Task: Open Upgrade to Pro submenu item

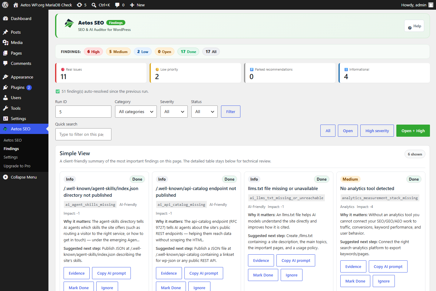Action: (17, 166)
